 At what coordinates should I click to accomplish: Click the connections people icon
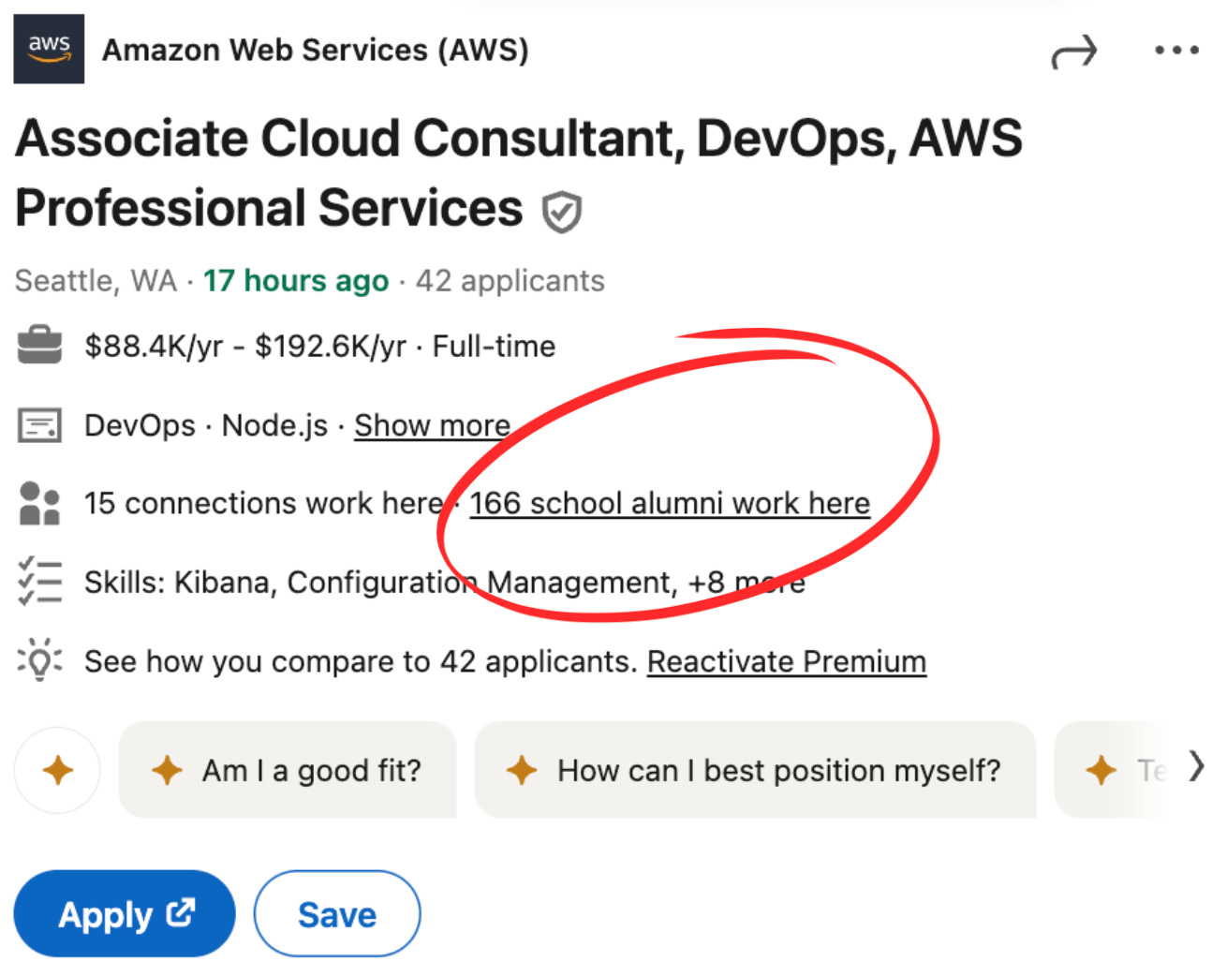click(x=39, y=503)
